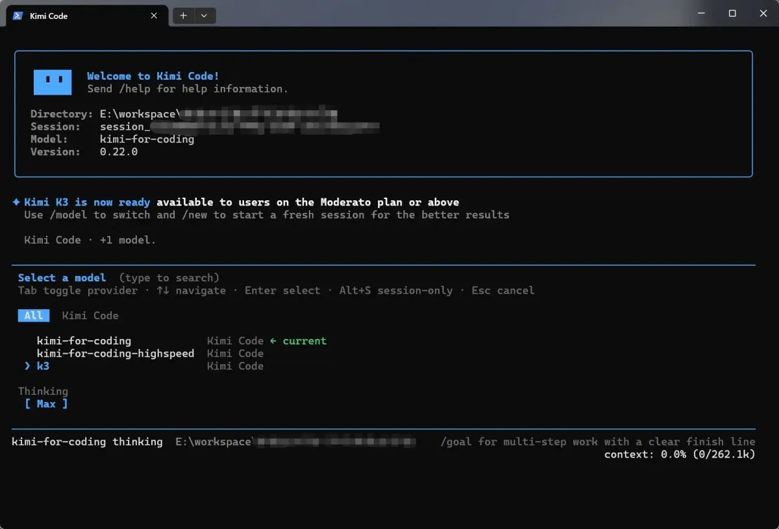Click the sparkle icon beside Kimi K3 announcement
Viewport: 779px width, 529px height.
(16, 202)
